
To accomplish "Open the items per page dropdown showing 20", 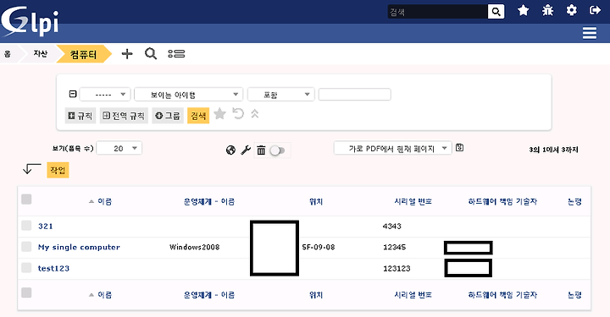I will (x=119, y=148).
